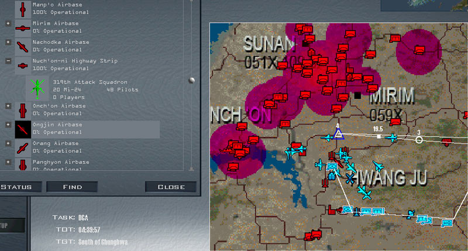The width and height of the screenshot is (468, 251).
Task: Select the blue fighter icon above HWANG JU label
Action: click(378, 166)
